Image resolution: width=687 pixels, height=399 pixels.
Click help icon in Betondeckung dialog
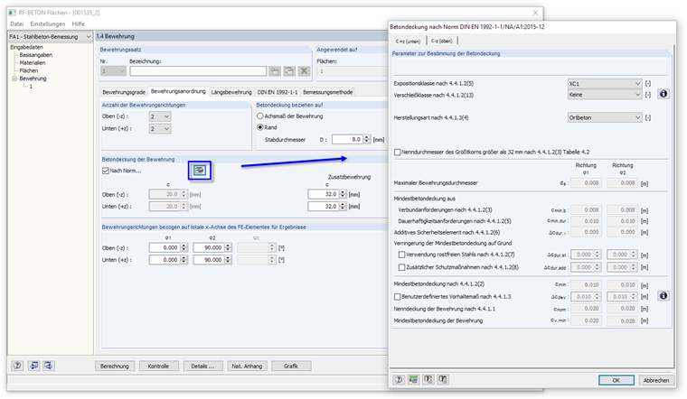click(399, 380)
